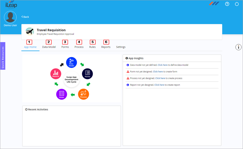The height and width of the screenshot is (149, 243).
Task: Open the Reports tab
Action: pos(106,47)
